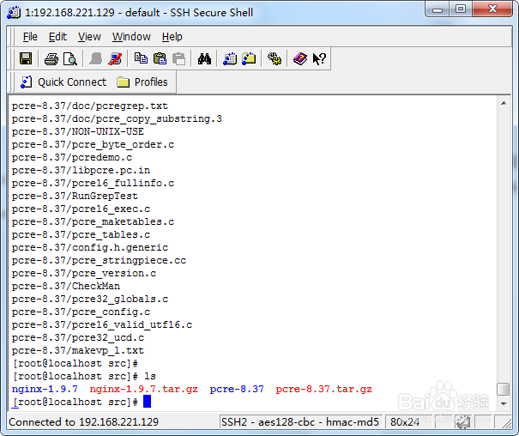Open New Terminal Window icon

230,59
